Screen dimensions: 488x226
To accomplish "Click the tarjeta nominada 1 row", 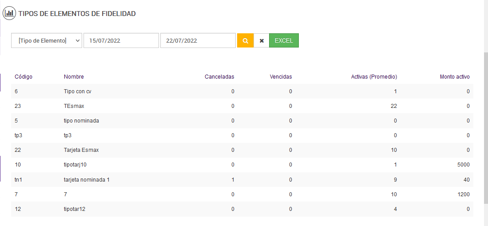I will [86, 179].
